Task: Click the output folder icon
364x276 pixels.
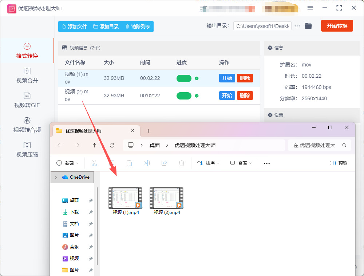Action: click(308, 26)
